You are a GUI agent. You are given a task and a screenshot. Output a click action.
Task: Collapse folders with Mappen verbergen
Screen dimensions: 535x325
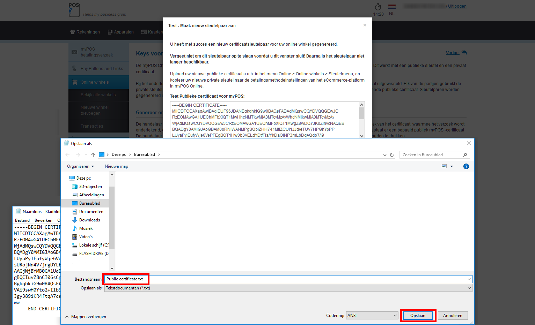point(86,317)
